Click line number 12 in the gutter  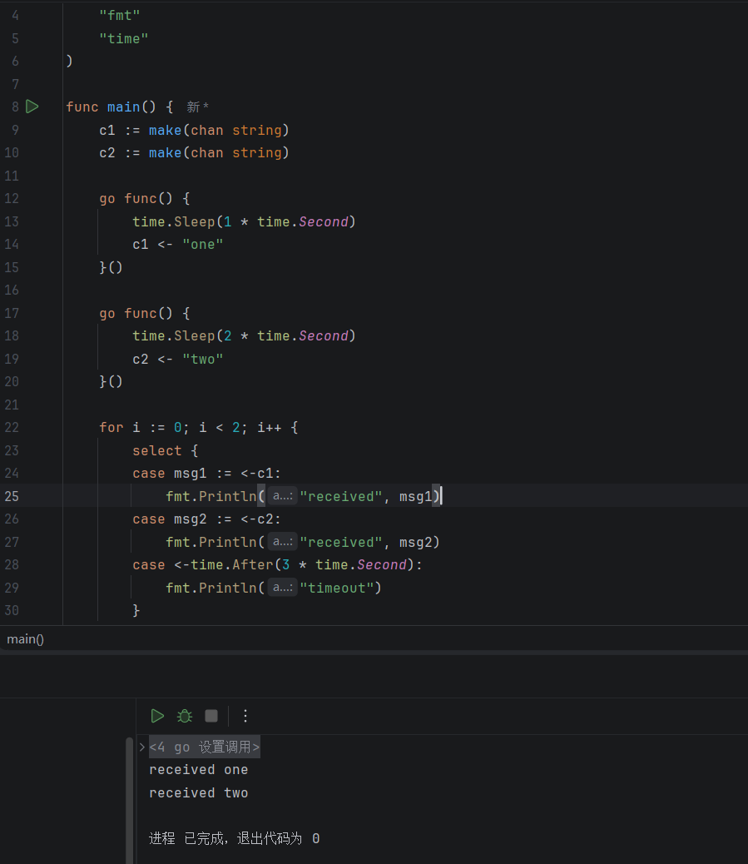tap(12, 198)
